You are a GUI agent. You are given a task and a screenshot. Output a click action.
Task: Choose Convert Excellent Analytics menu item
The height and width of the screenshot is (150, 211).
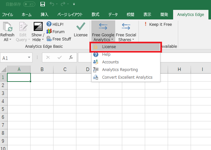point(126,77)
